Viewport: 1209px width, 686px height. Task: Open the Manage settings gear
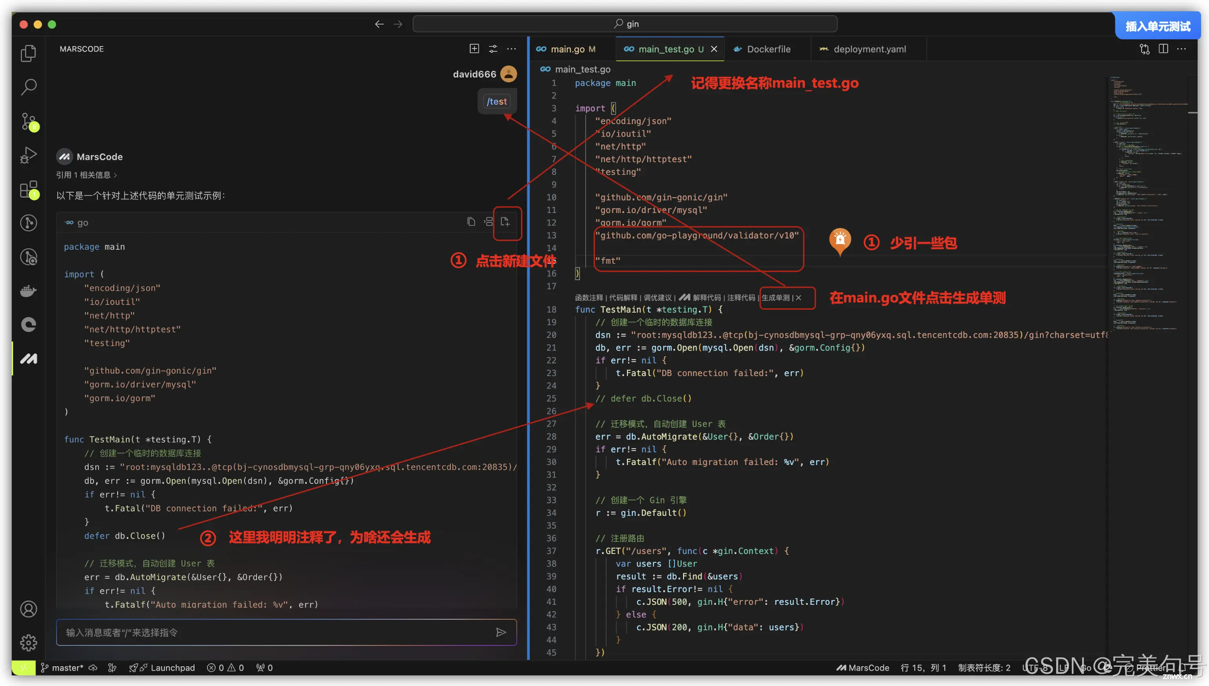pos(28,642)
